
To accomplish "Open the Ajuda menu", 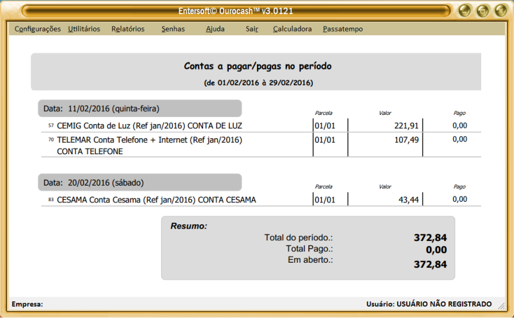I will 215,29.
